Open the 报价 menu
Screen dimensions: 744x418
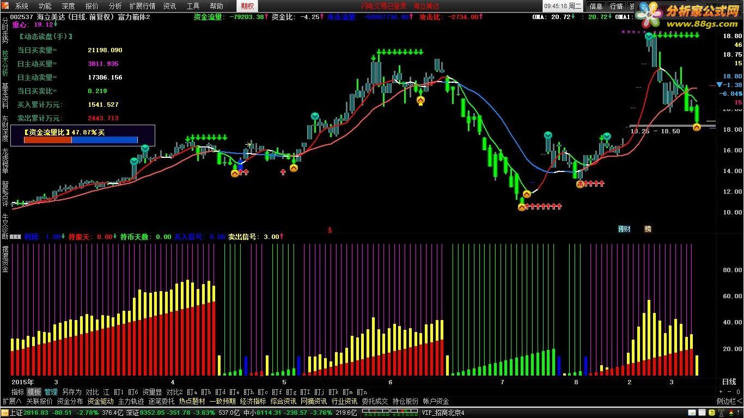(92, 7)
